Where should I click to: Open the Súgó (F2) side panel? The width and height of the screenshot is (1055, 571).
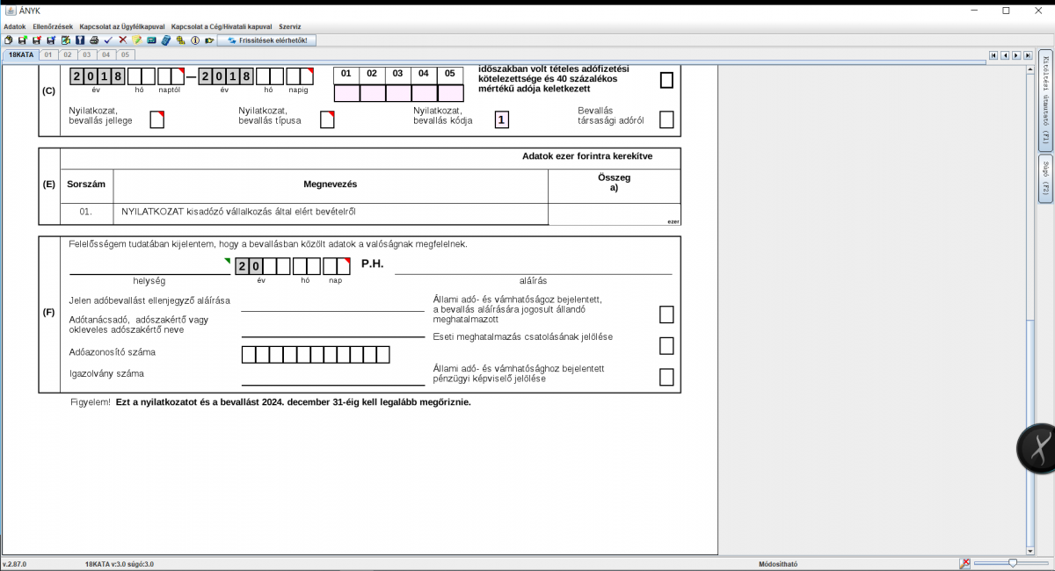[x=1045, y=179]
